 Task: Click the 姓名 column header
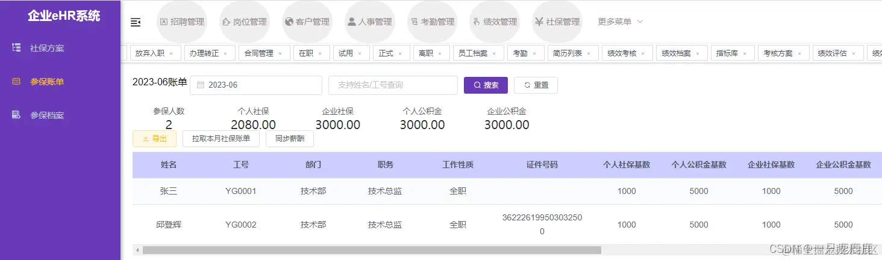click(169, 165)
